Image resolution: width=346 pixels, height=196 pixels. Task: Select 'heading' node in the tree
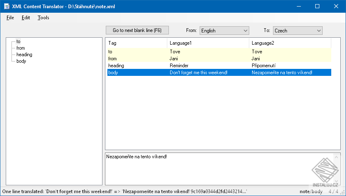point(24,55)
